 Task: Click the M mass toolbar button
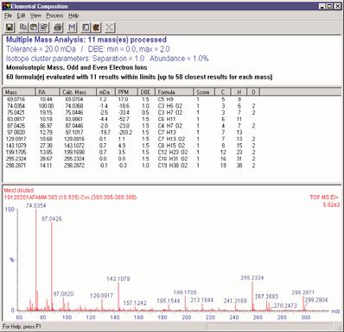coord(72,28)
